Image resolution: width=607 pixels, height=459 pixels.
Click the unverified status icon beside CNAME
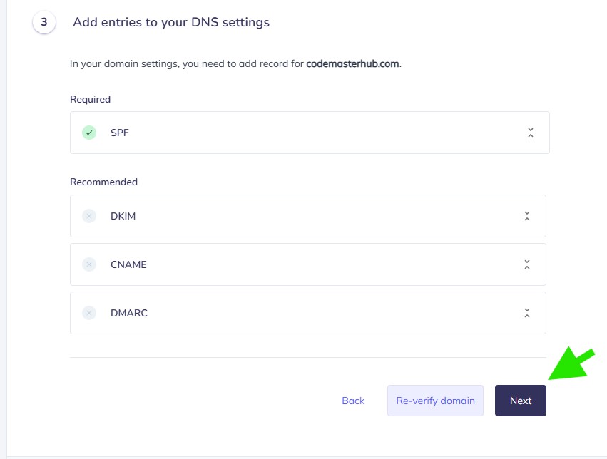coord(89,264)
